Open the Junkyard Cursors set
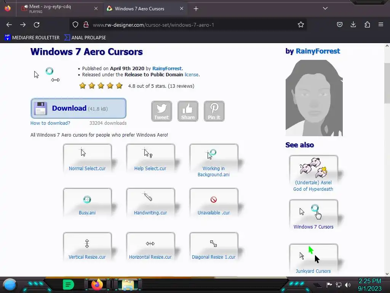 point(314,259)
